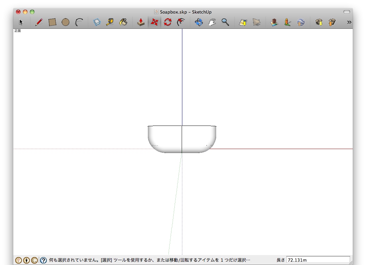The height and width of the screenshot is (265, 366).
Task: Expand the toolbar overflow chevron
Action: tap(349, 22)
